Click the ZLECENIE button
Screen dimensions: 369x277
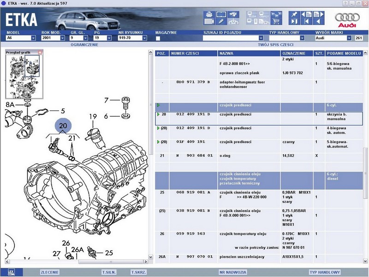click(49, 272)
